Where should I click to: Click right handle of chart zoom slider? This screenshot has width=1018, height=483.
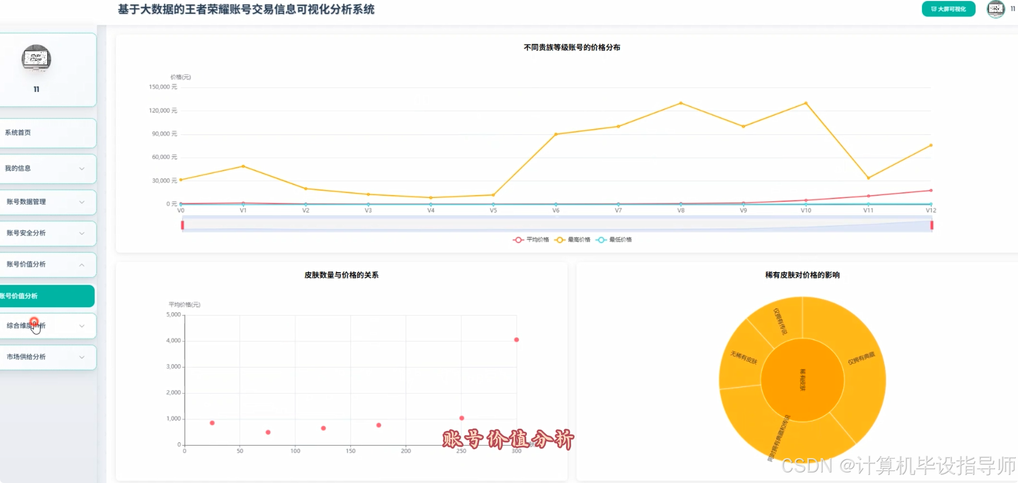coord(932,225)
